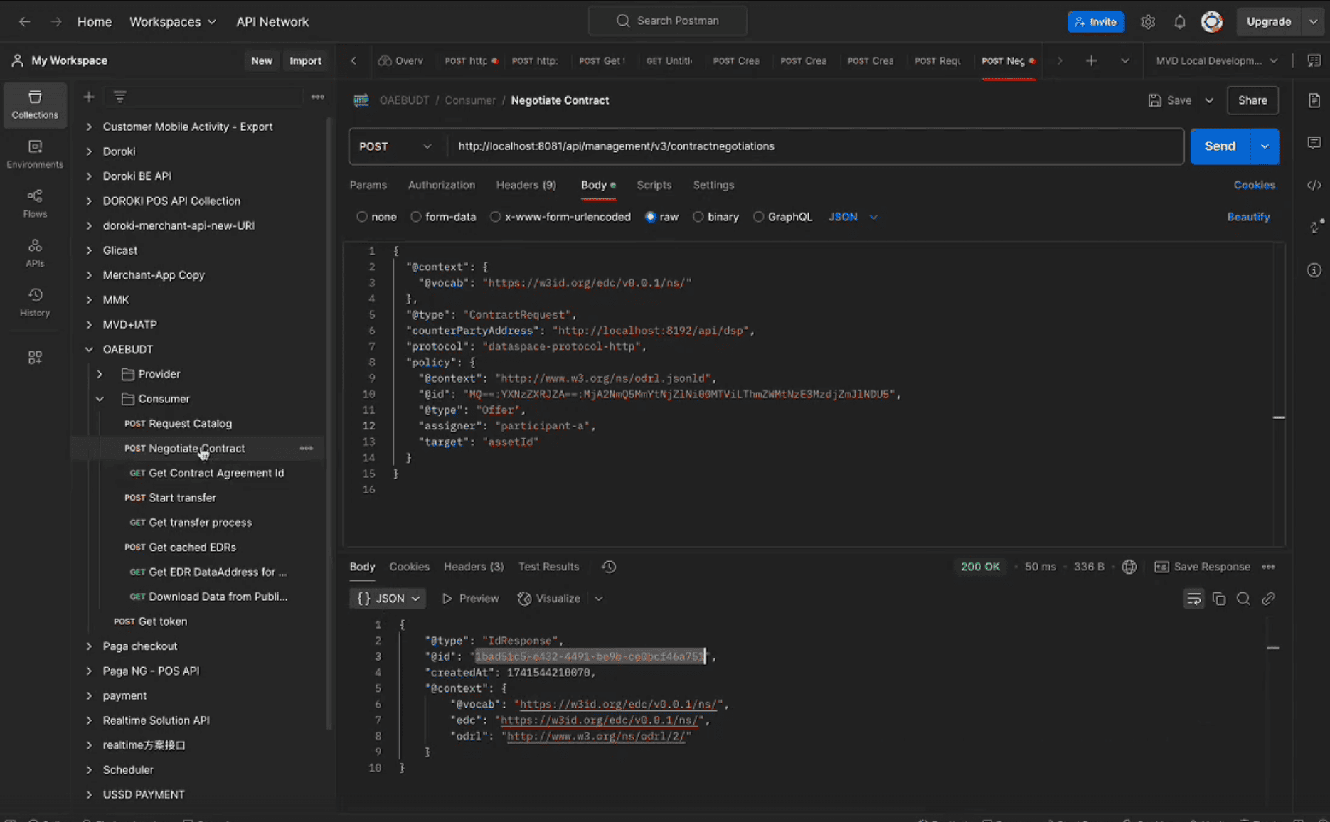Open the comments icon in right sidebar
Image resolution: width=1330 pixels, height=822 pixels.
point(1314,143)
